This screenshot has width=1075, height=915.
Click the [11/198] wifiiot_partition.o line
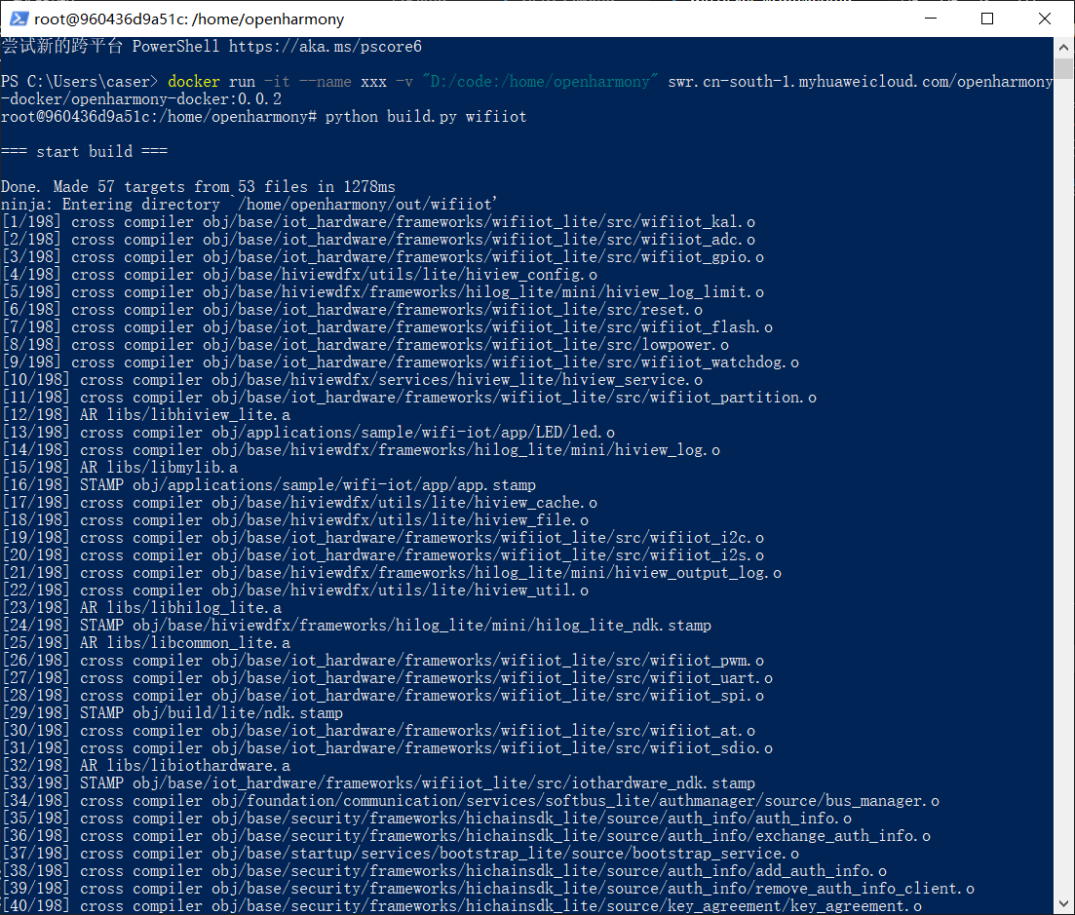pyautogui.click(x=408, y=398)
